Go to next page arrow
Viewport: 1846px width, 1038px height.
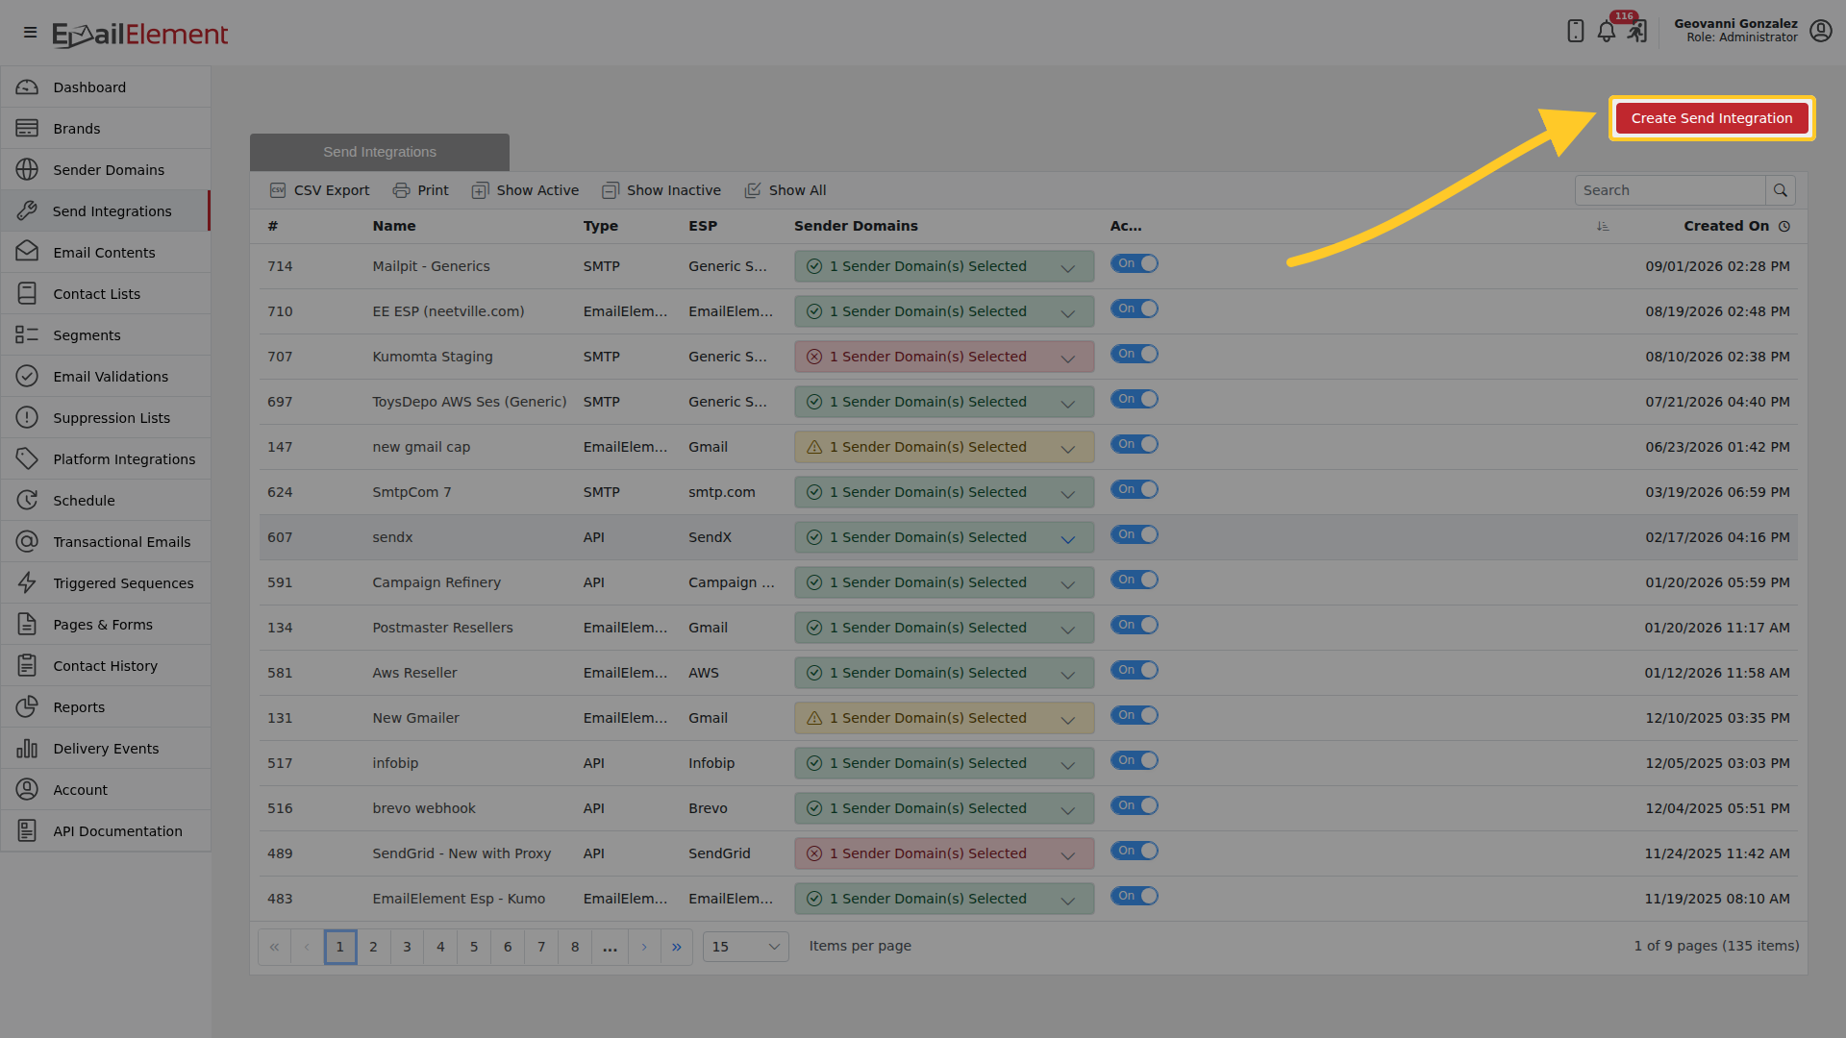pyautogui.click(x=644, y=947)
